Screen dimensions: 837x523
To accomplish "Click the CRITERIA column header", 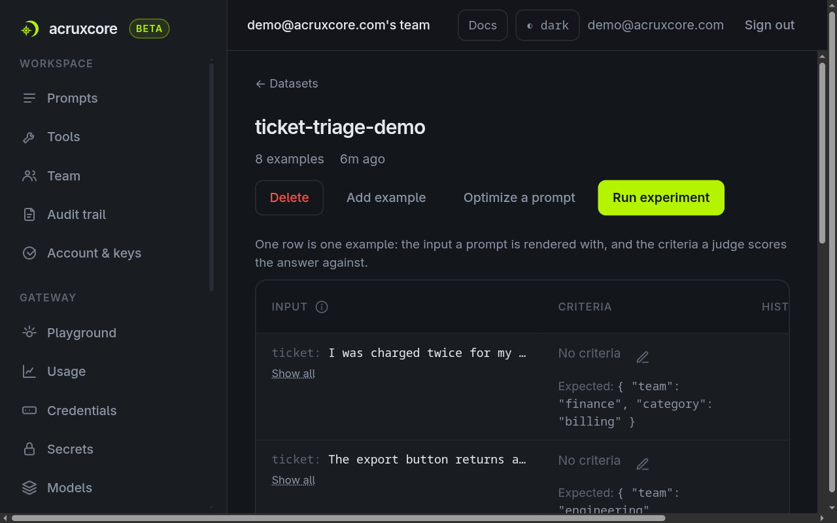I will pyautogui.click(x=585, y=307).
